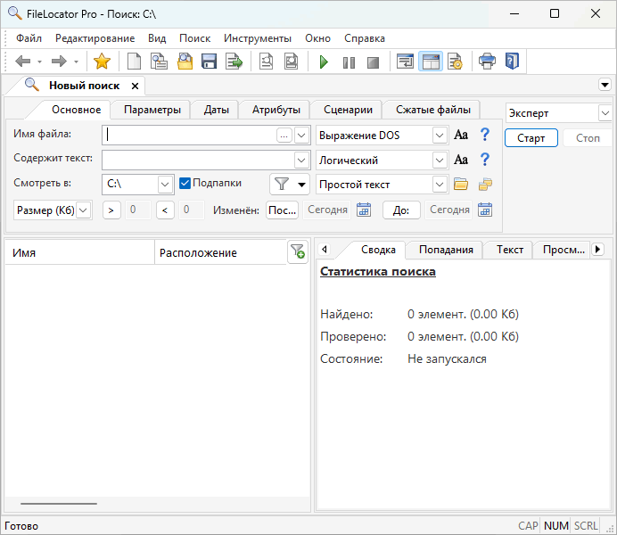Click the browse folder icon beside Простой текст
Image resolution: width=617 pixels, height=535 pixels.
[461, 185]
